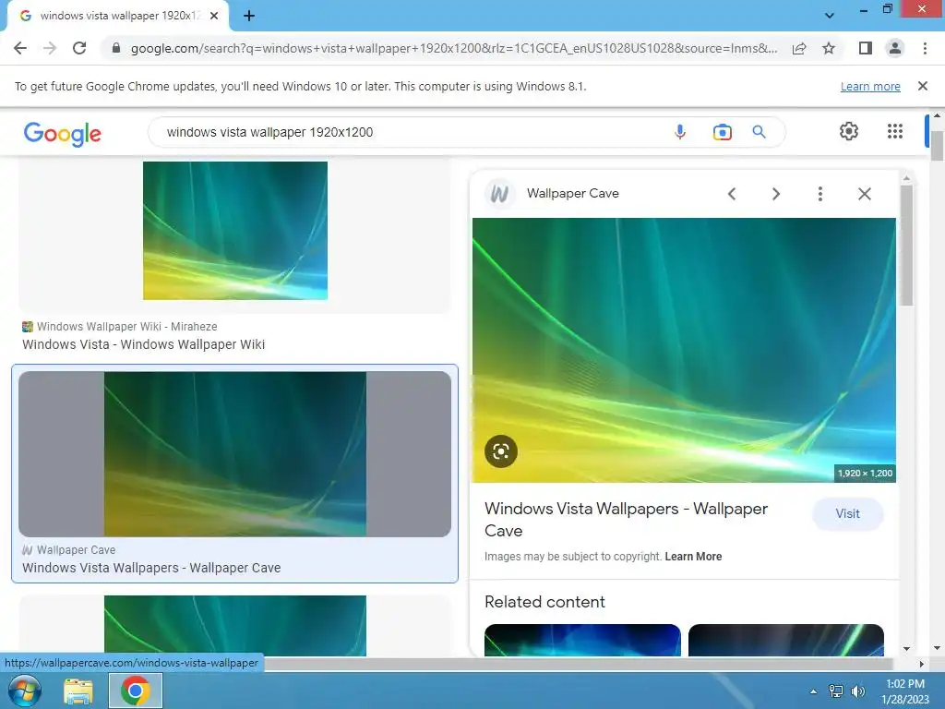Click the large wallpaper preview image
945x709 pixels.
pos(684,350)
